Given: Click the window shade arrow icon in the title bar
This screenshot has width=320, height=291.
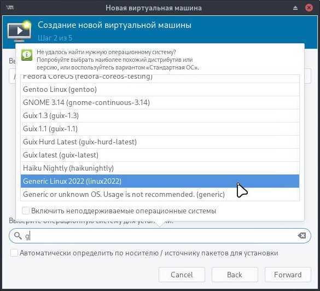Looking at the screenshot, I should click(295, 8).
